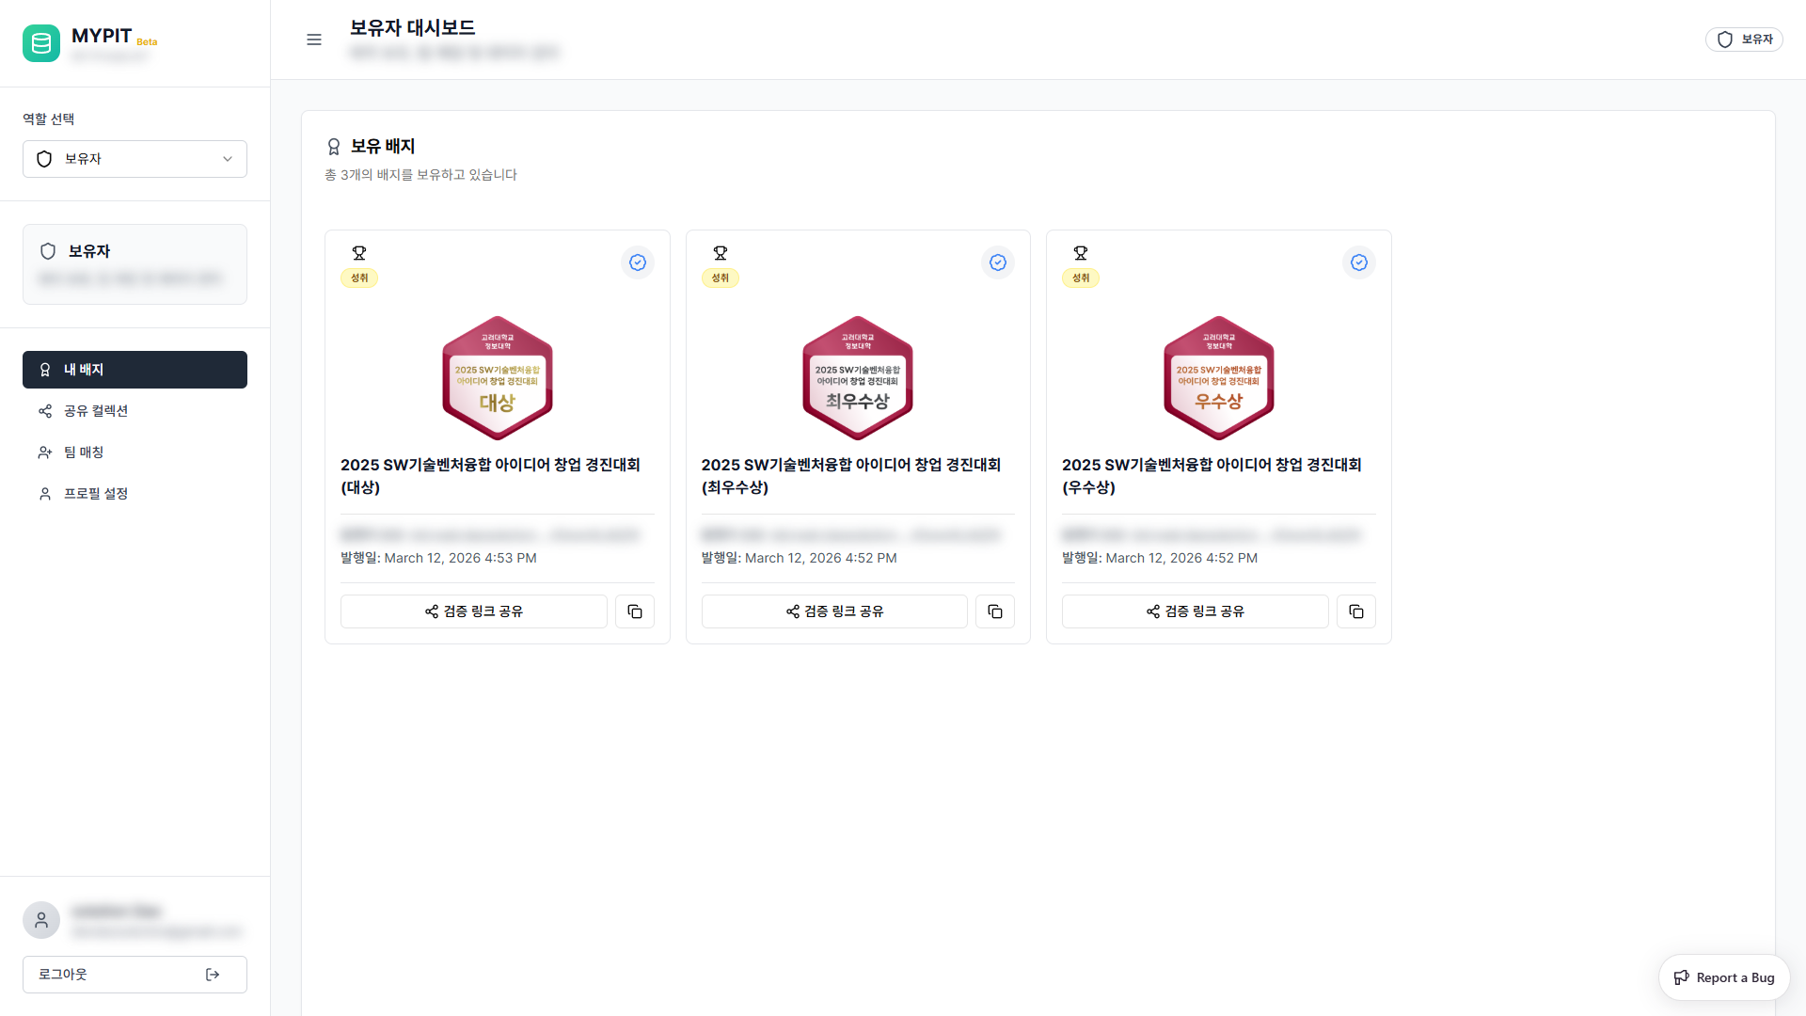Screen dimensions: 1806x1016
Task: Click the MYPIT logo icon
Action: 41,43
